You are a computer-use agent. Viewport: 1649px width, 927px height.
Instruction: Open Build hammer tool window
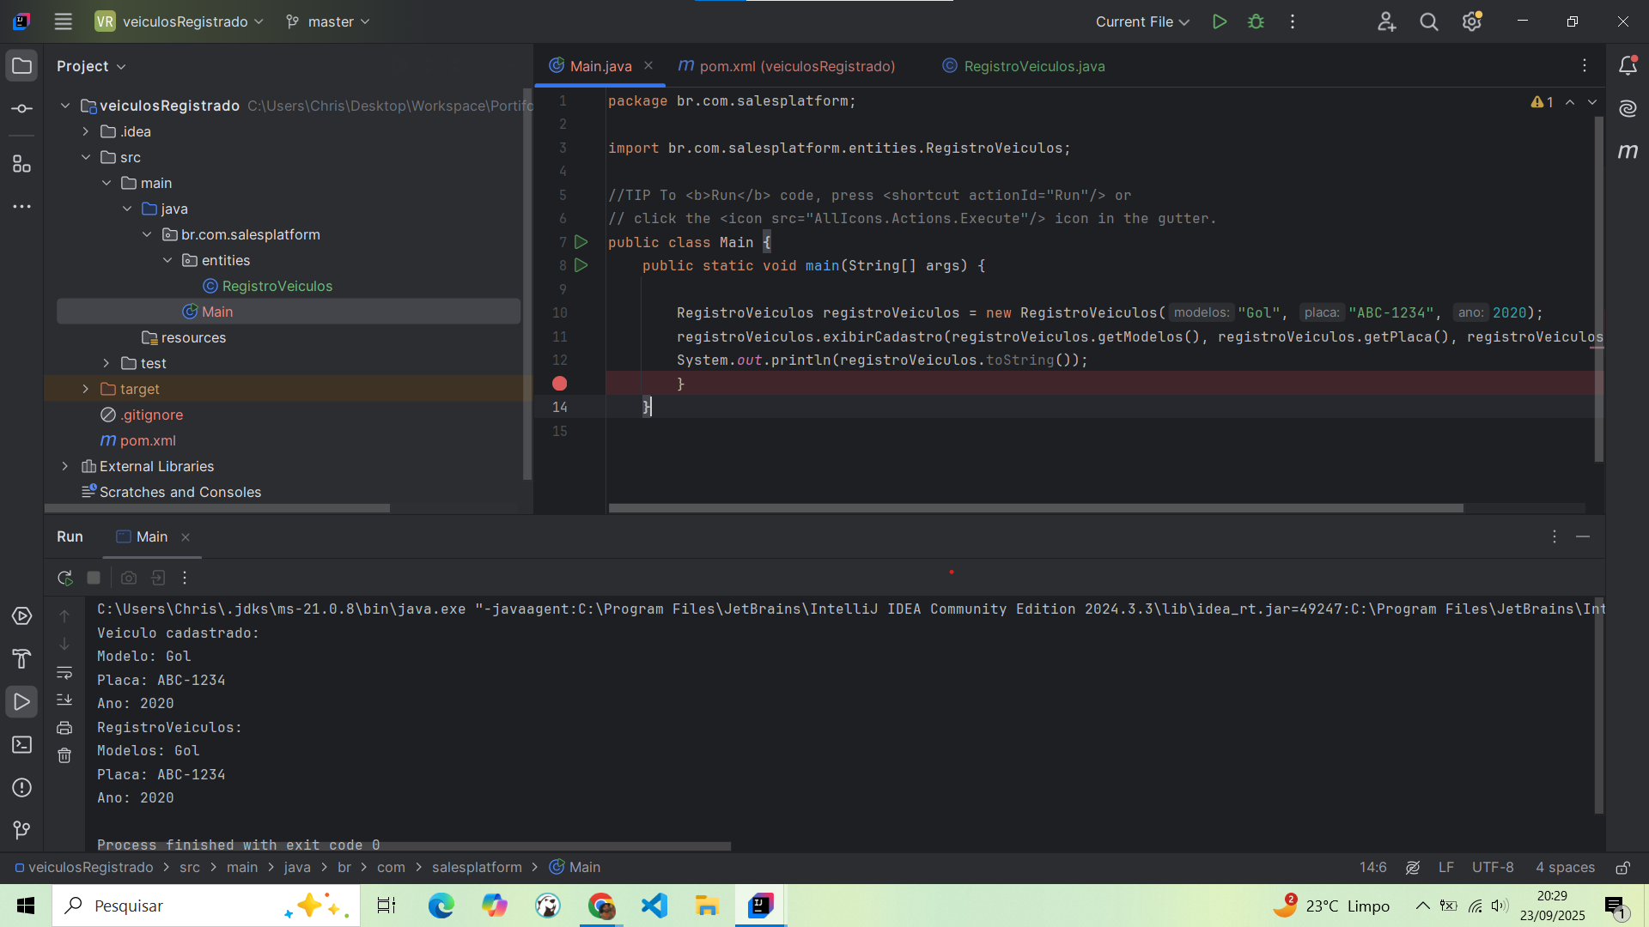coord(22,659)
